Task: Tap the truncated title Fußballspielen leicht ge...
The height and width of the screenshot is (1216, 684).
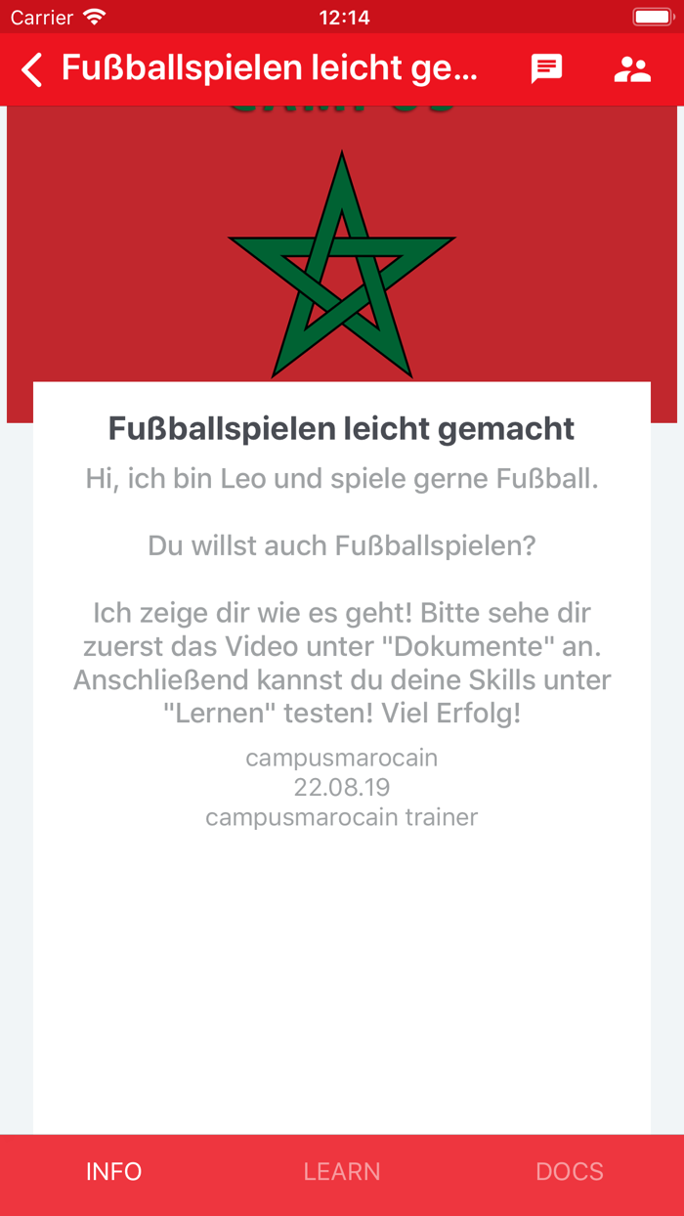Action: (x=269, y=69)
